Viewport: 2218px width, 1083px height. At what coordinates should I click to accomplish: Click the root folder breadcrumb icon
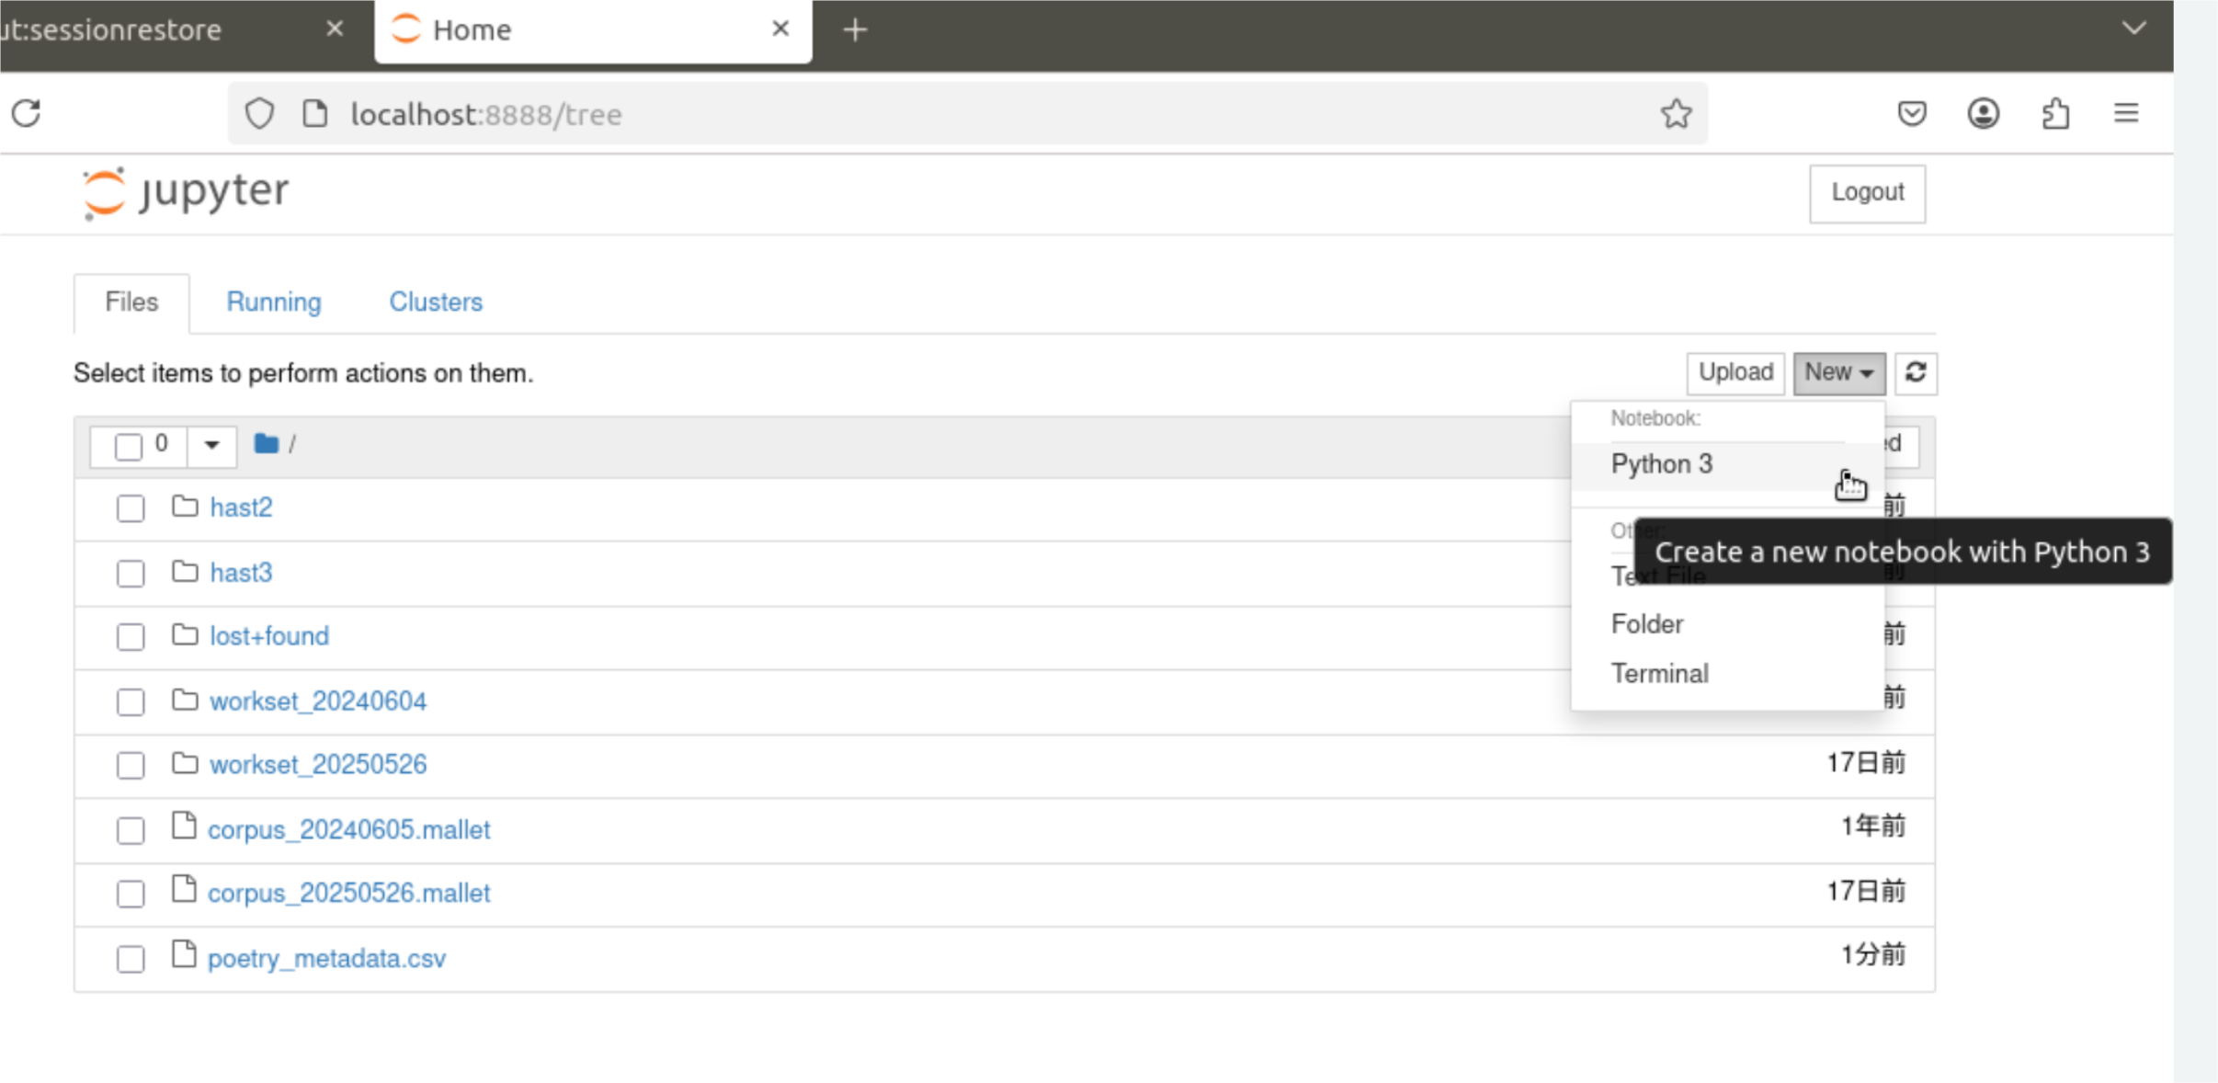pos(266,444)
